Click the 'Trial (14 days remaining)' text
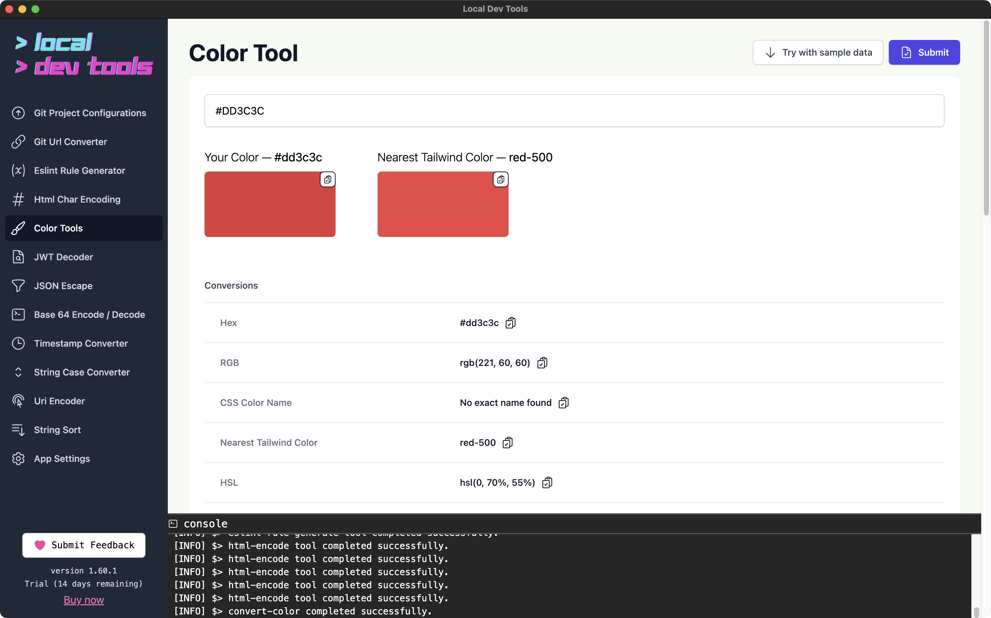Screen dimensions: 991x618 tap(84, 584)
